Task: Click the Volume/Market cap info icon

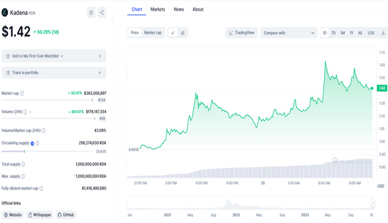Action: pos(44,130)
